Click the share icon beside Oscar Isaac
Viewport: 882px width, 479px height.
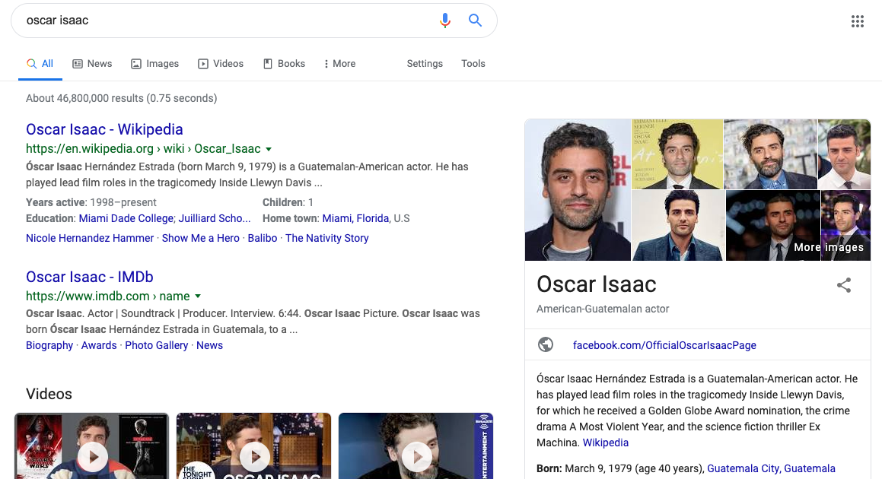coord(844,285)
